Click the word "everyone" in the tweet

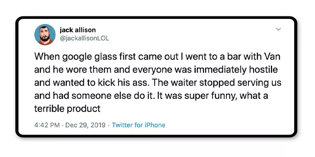[x=133, y=69]
